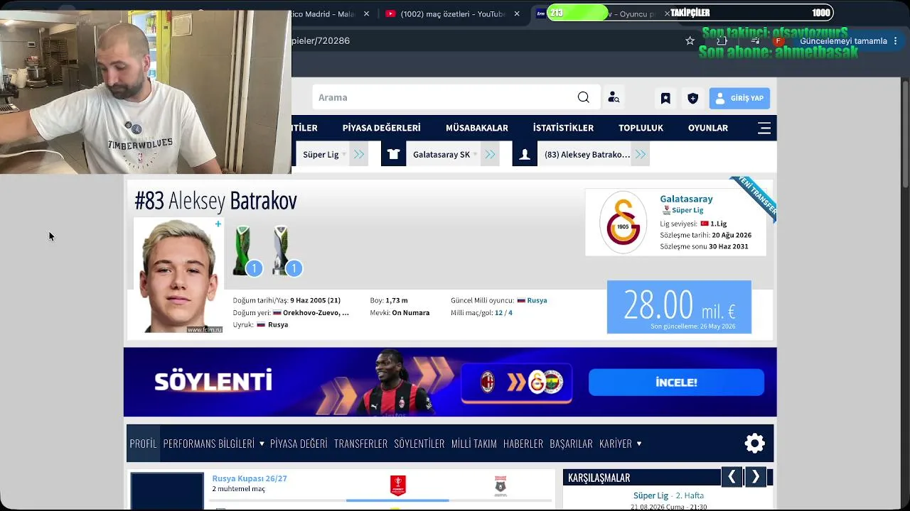
Task: Open the Müsabakalar menu
Action: coord(477,128)
